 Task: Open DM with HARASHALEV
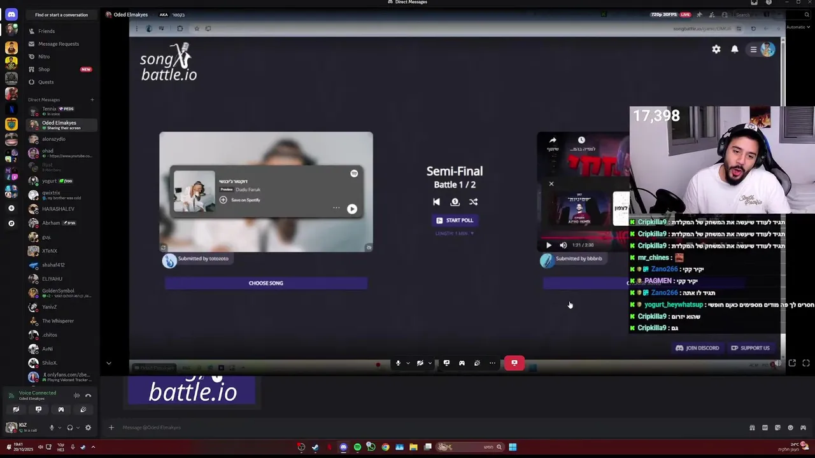(61, 209)
